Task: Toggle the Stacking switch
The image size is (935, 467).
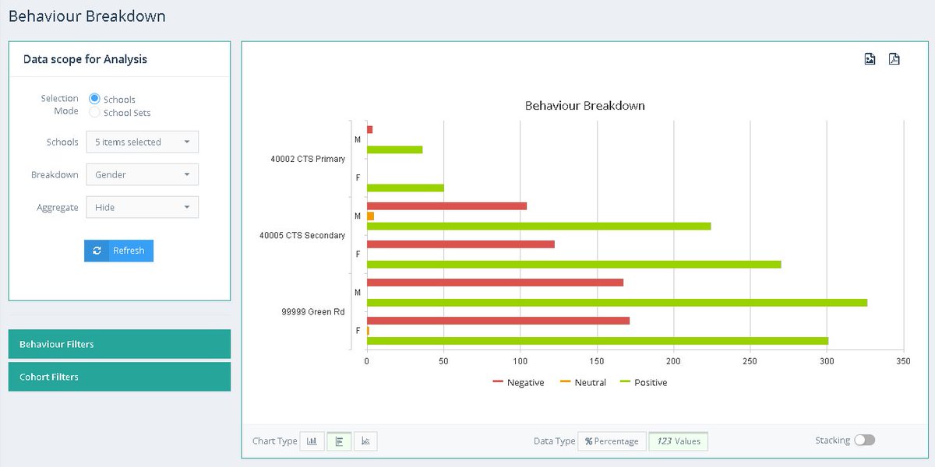Action: pyautogui.click(x=865, y=441)
